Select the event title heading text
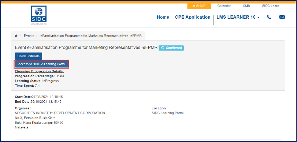297x142 pixels. [x=86, y=48]
